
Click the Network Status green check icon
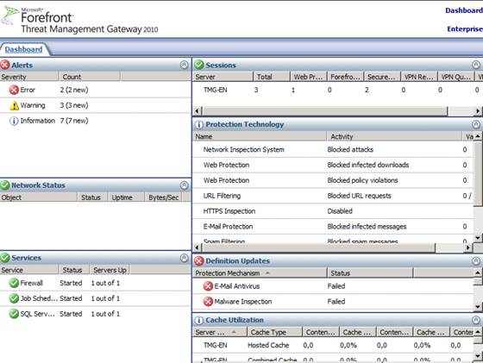point(5,185)
